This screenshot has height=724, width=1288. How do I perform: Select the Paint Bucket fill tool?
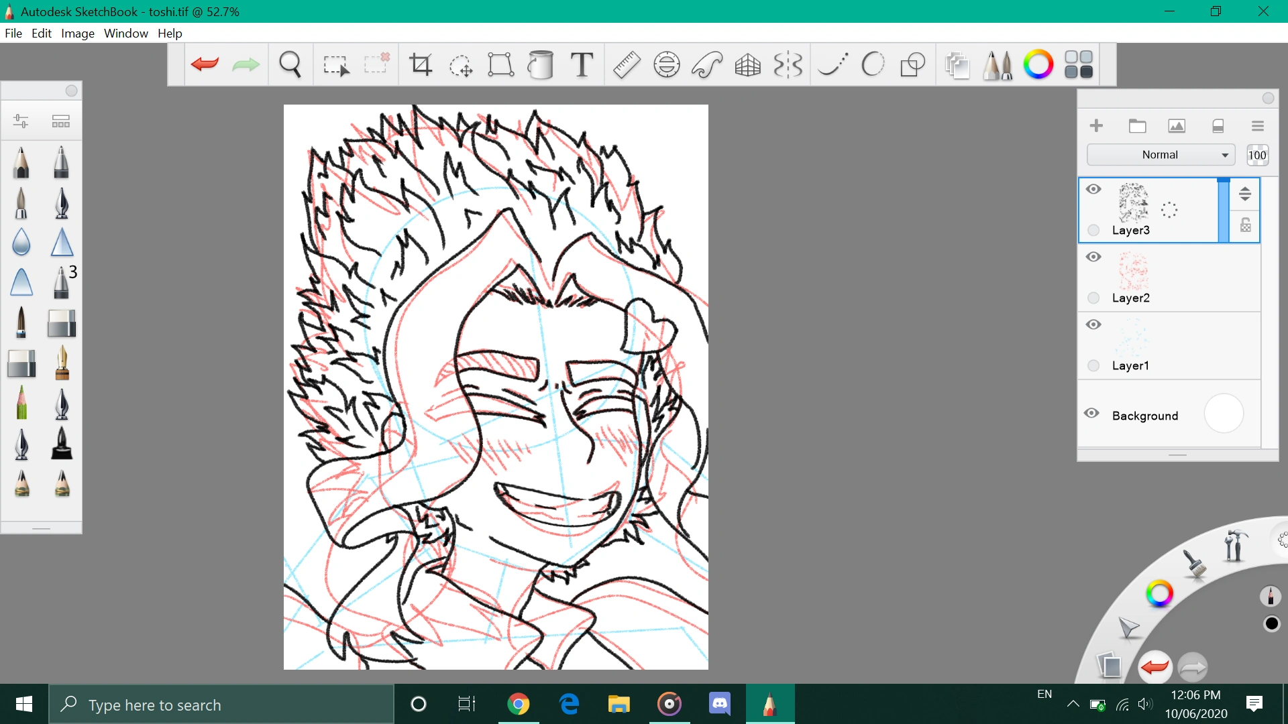541,64
